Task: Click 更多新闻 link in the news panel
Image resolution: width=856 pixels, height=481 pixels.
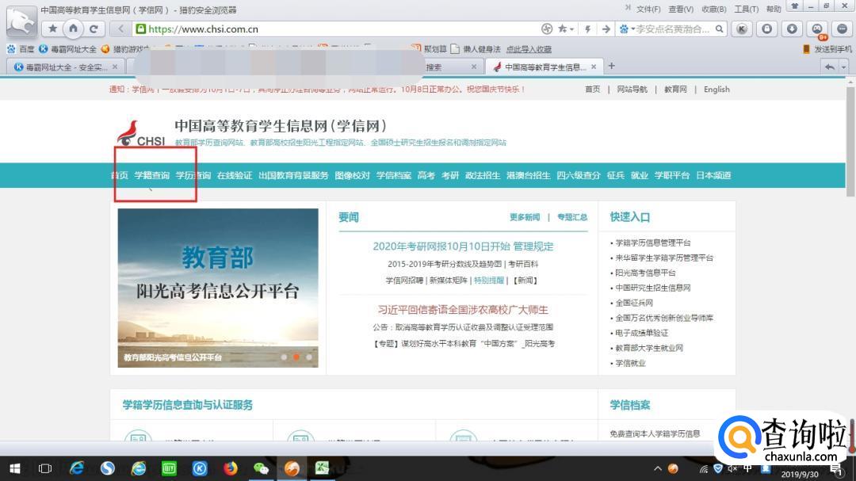Action: click(x=525, y=217)
